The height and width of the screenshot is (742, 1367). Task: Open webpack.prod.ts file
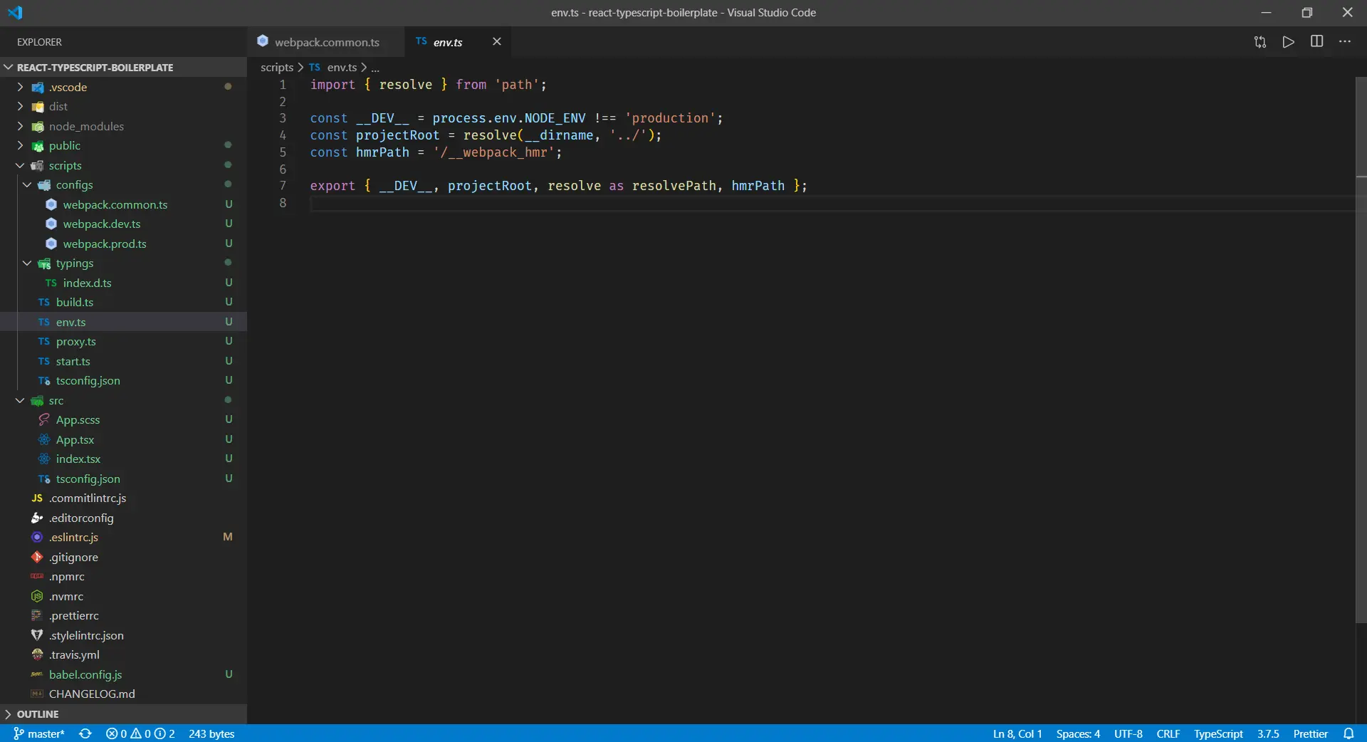coord(123,244)
